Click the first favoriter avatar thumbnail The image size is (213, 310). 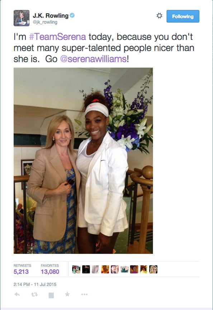[x=76, y=269]
